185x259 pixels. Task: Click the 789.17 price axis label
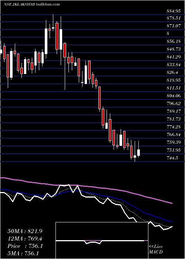click(174, 111)
